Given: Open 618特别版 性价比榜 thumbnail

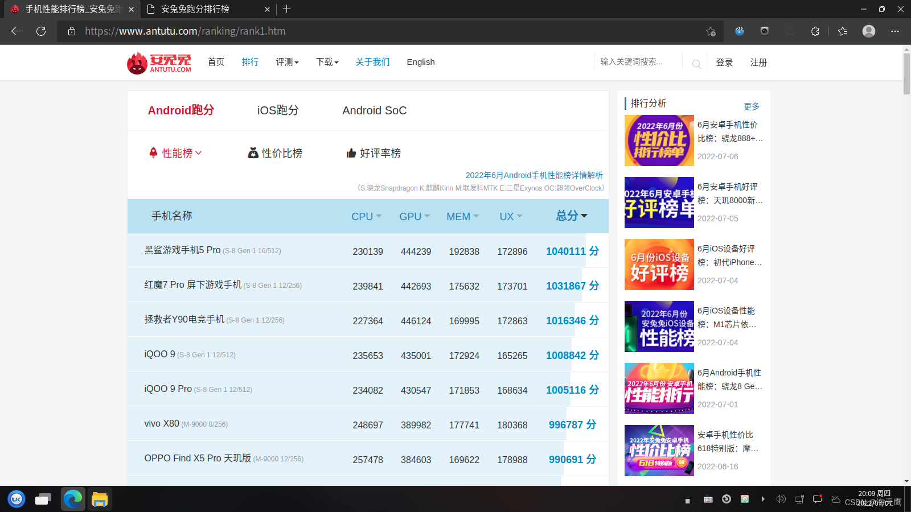Looking at the screenshot, I should tap(659, 451).
